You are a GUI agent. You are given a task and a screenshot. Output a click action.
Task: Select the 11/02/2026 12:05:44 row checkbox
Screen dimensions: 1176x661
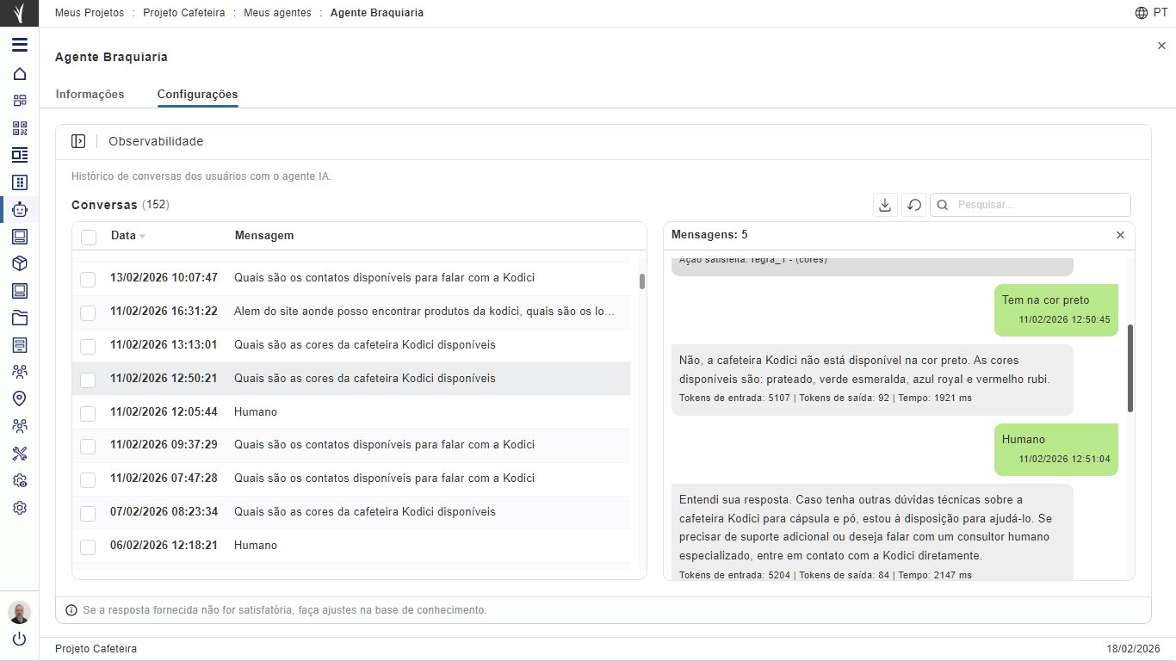88,413
